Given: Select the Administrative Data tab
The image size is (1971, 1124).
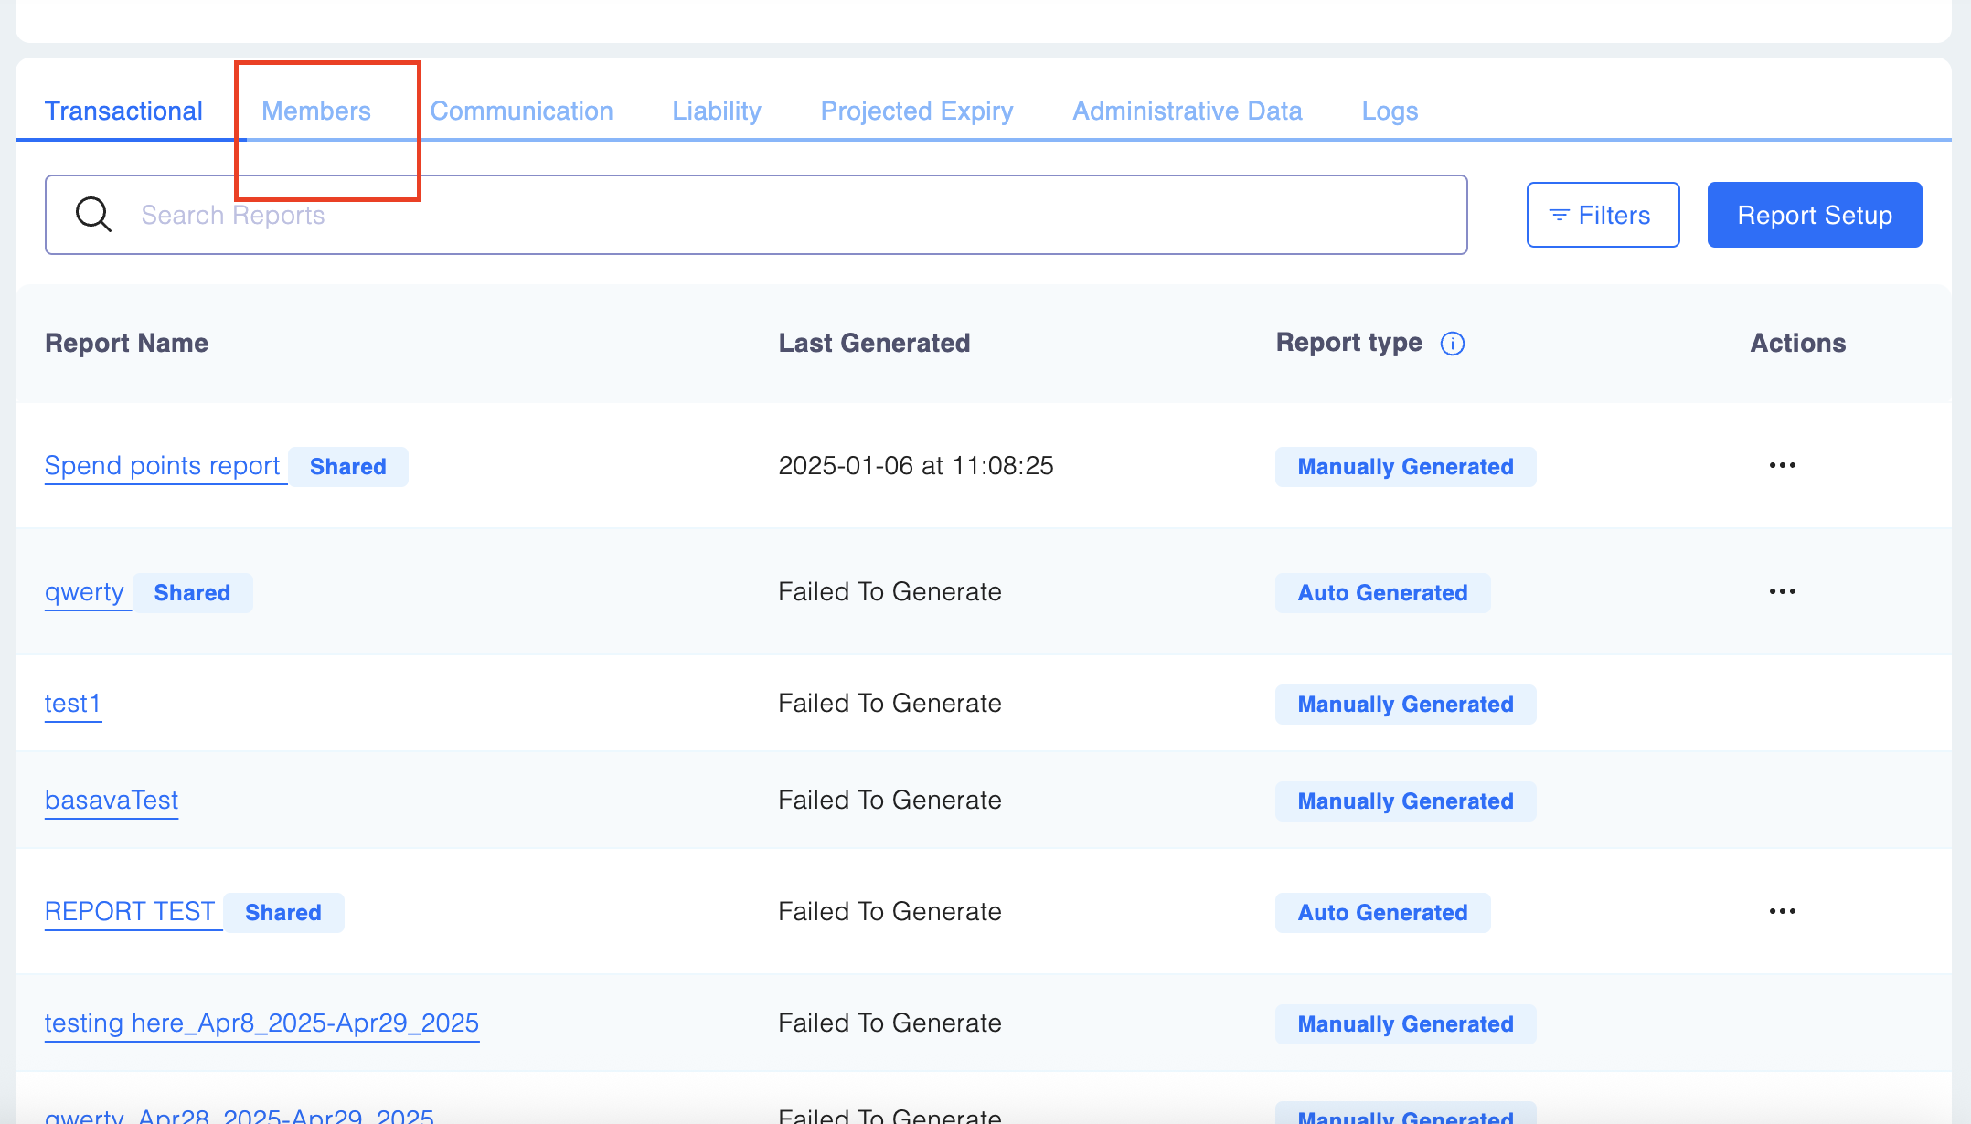Looking at the screenshot, I should pos(1187,111).
